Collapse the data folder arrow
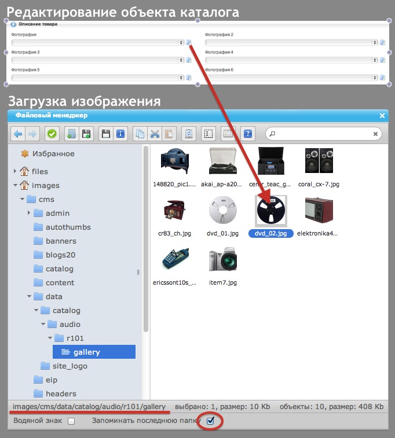Image resolution: width=395 pixels, height=438 pixels. click(29, 296)
